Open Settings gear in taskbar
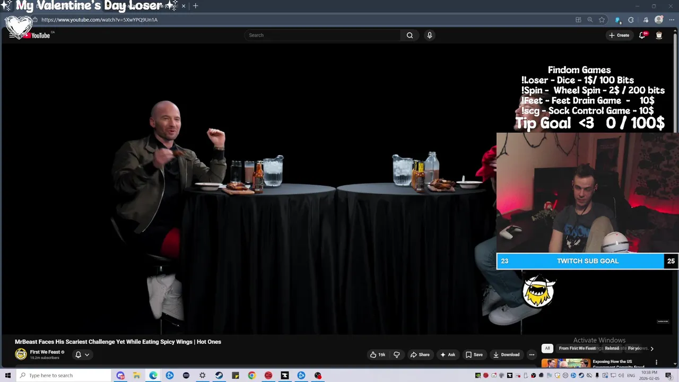679x382 pixels. tap(203, 375)
